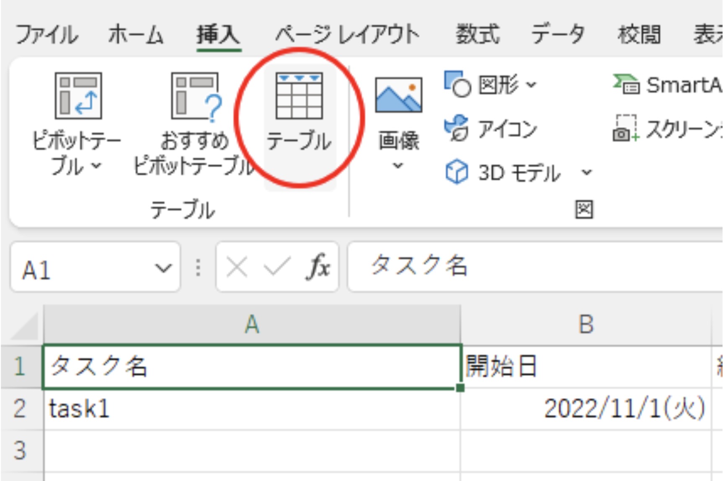Select cell A1 containing タスク名
The width and height of the screenshot is (723, 481).
point(252,367)
